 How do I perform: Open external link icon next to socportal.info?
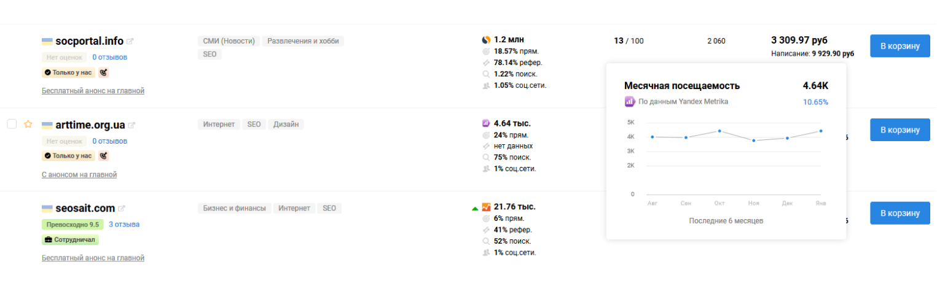click(130, 42)
